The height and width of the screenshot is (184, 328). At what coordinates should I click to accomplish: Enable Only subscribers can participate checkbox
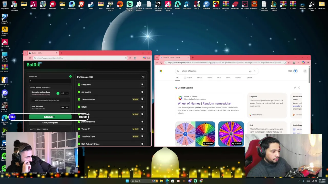click(33, 100)
